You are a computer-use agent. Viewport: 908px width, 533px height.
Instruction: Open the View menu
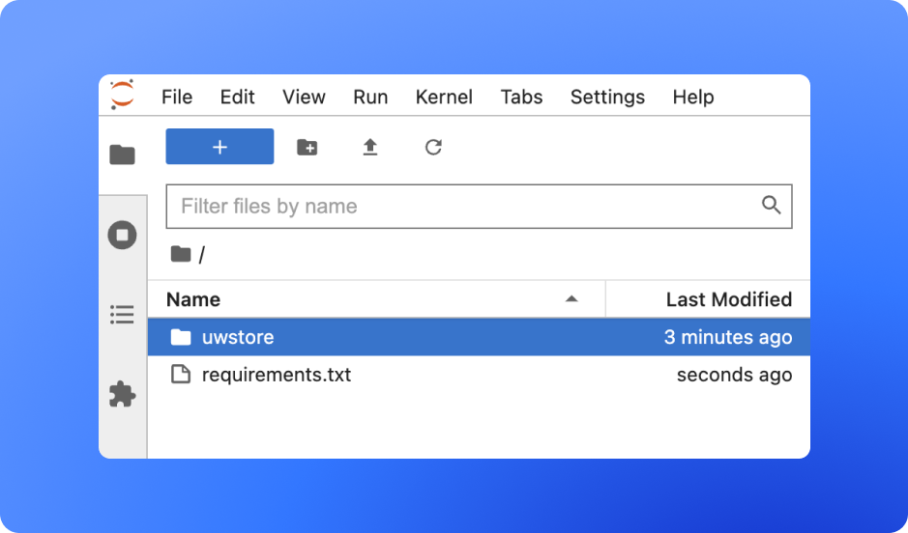tap(304, 98)
